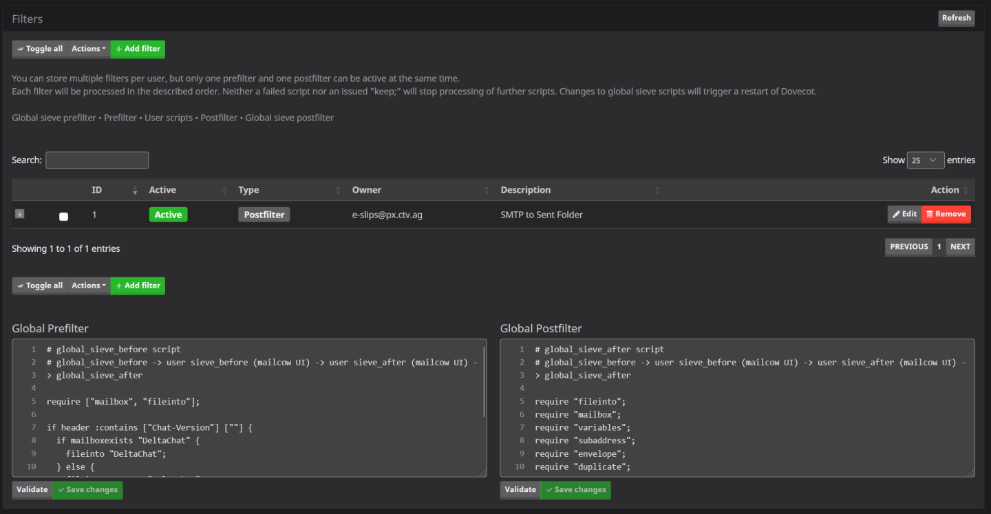Image resolution: width=991 pixels, height=514 pixels.
Task: Refresh the Filters list
Action: tap(956, 18)
